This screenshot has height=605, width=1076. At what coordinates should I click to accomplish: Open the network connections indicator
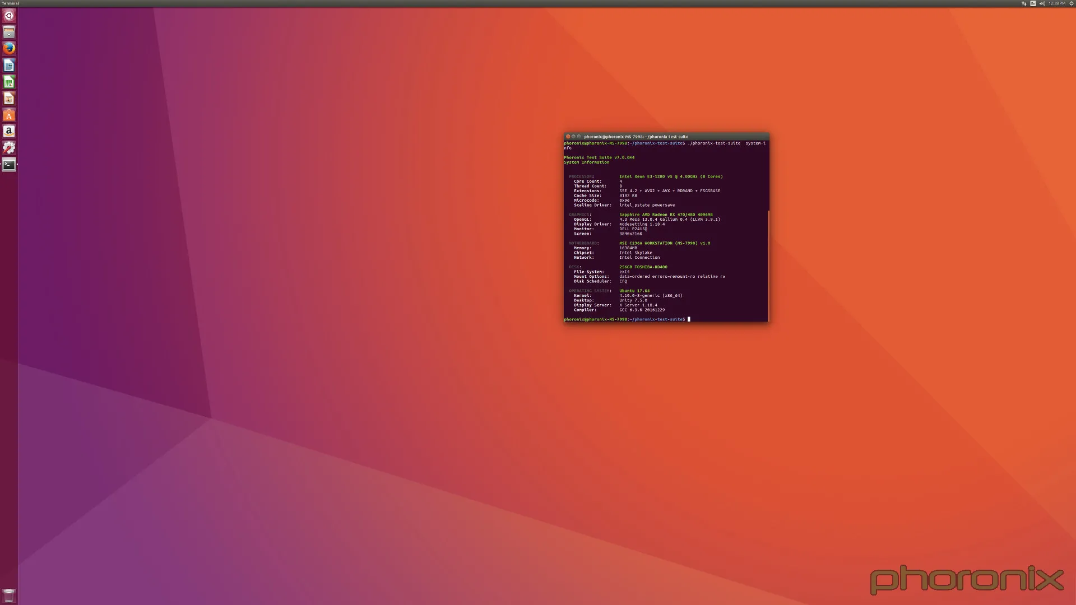[1024, 3]
